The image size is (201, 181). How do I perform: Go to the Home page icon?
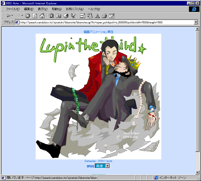[x=42, y=16]
